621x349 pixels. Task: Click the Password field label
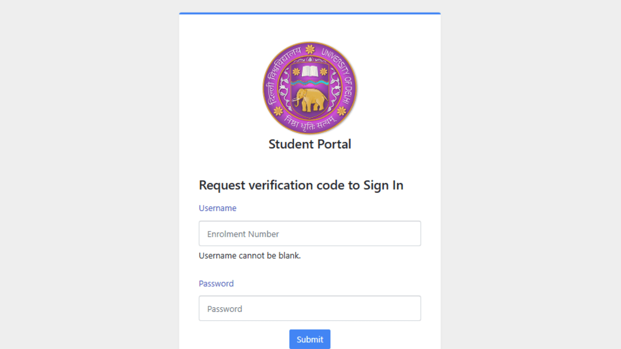click(x=216, y=283)
